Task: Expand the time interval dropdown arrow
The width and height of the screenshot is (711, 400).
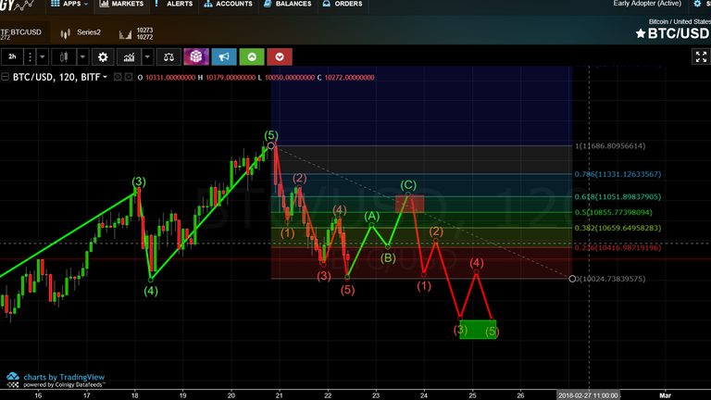Action: 43,56
